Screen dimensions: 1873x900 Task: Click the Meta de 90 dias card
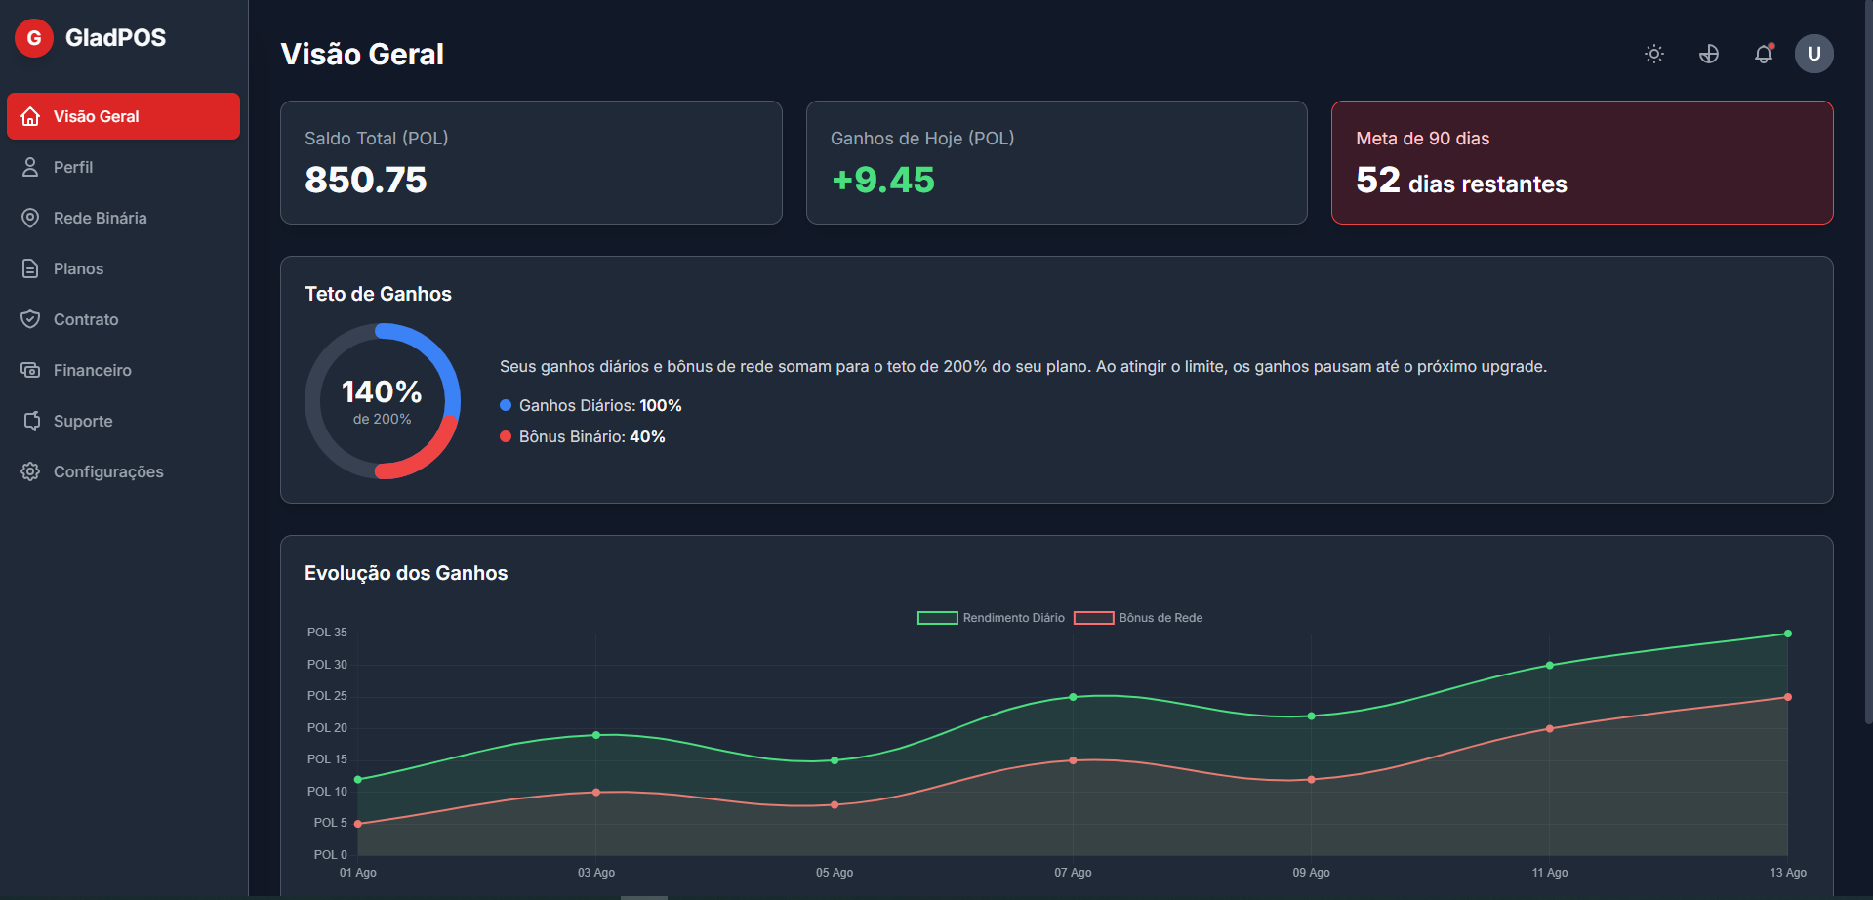(x=1581, y=162)
